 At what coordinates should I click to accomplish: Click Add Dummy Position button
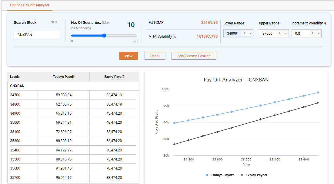[x=194, y=56]
